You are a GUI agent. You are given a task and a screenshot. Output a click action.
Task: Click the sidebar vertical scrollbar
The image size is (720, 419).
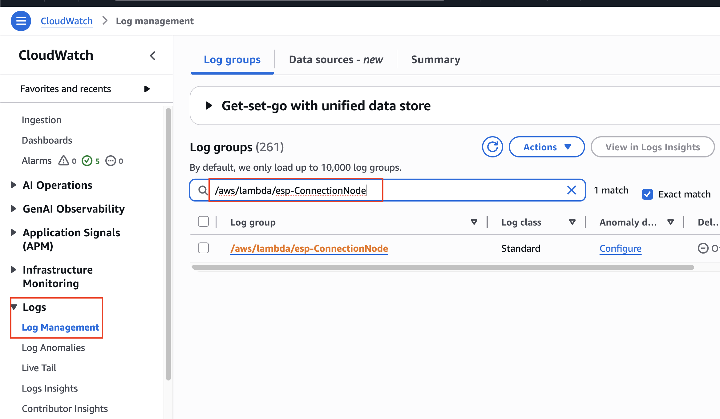[168, 244]
